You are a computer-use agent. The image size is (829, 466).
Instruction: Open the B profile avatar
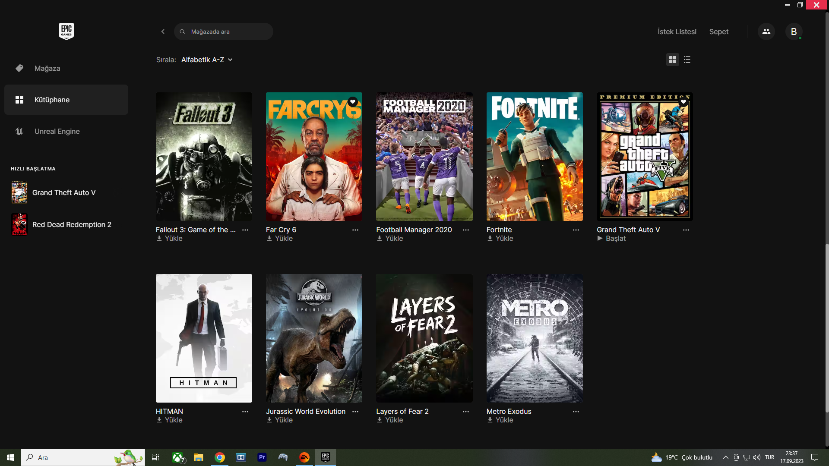click(x=794, y=31)
